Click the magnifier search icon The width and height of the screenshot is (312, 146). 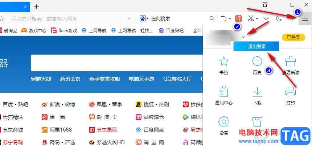[212, 19]
